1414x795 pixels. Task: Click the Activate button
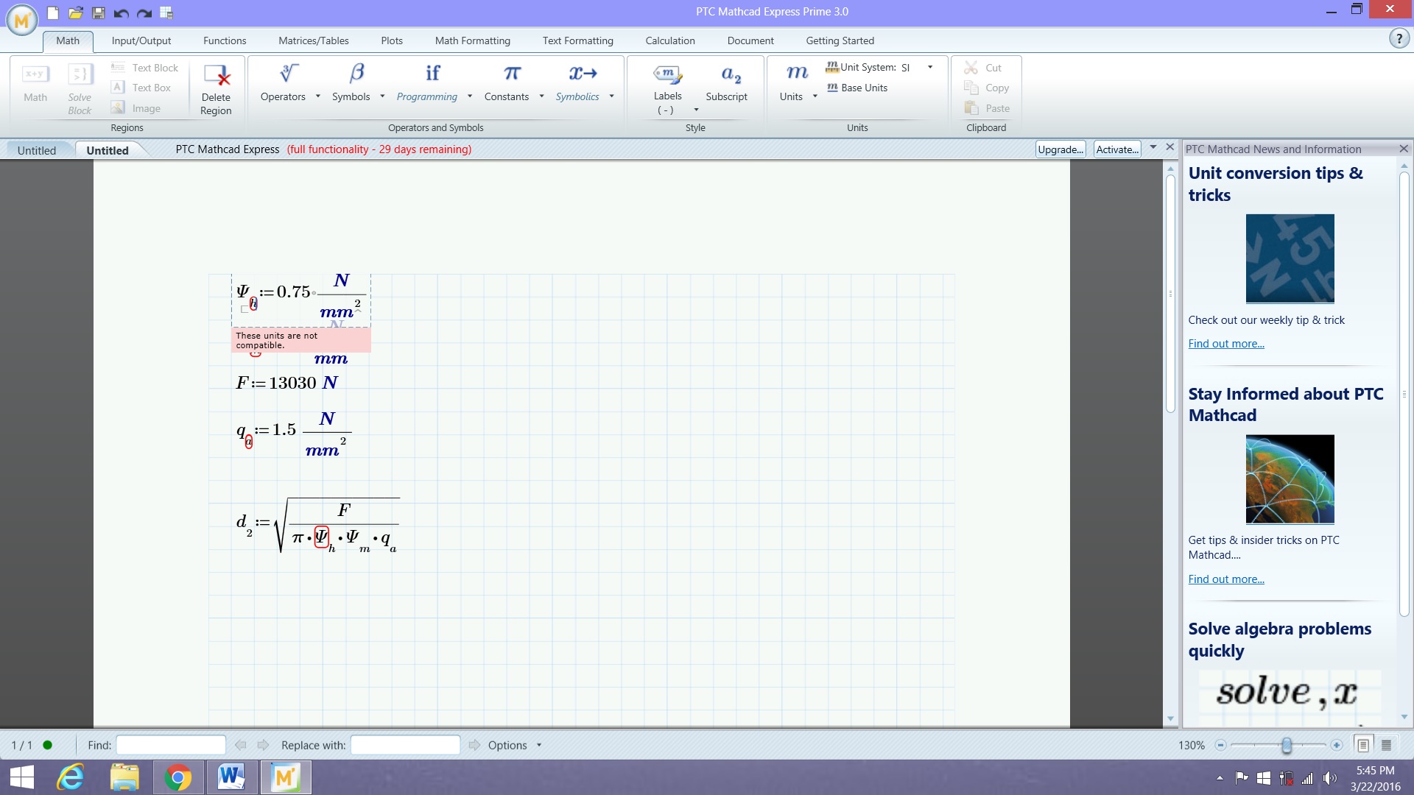coord(1117,149)
